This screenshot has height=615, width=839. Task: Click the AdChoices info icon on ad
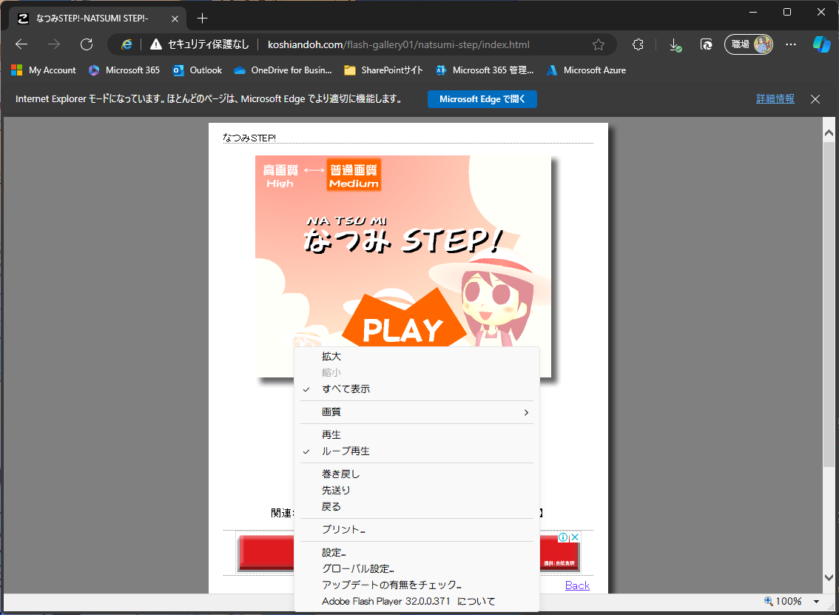click(x=563, y=537)
